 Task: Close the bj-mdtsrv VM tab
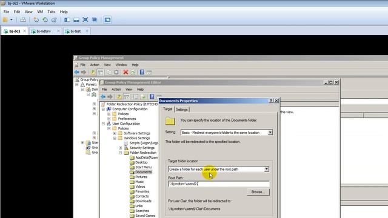tap(58, 31)
